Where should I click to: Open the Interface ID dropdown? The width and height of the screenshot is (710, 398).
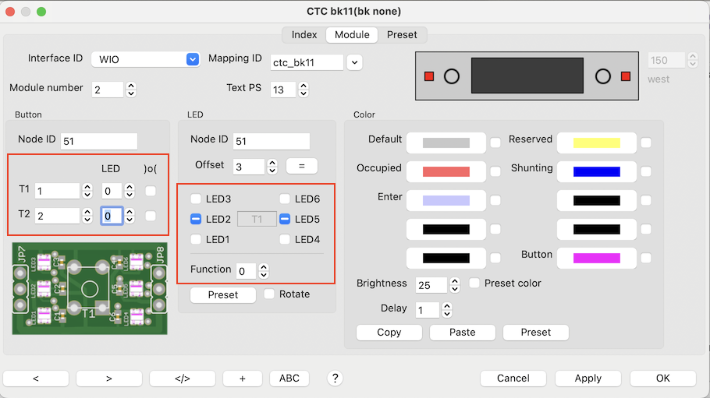coord(193,59)
